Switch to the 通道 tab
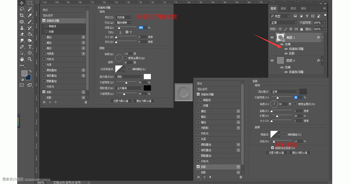This screenshot has width=350, height=184. pyautogui.click(x=283, y=8)
